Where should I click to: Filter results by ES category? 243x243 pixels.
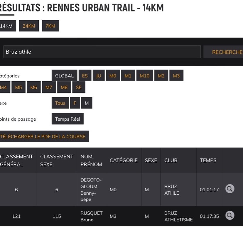[85, 76]
